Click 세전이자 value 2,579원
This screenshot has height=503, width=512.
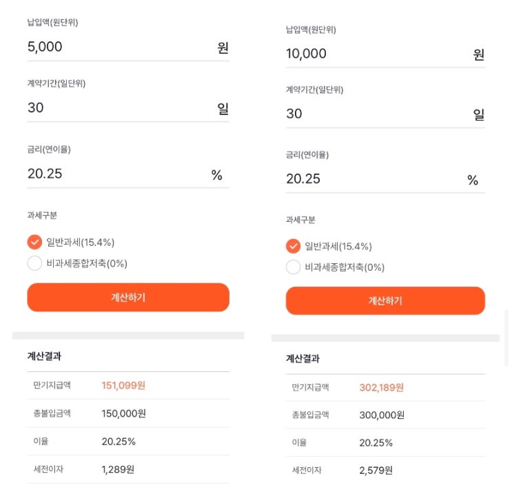pos(376,470)
